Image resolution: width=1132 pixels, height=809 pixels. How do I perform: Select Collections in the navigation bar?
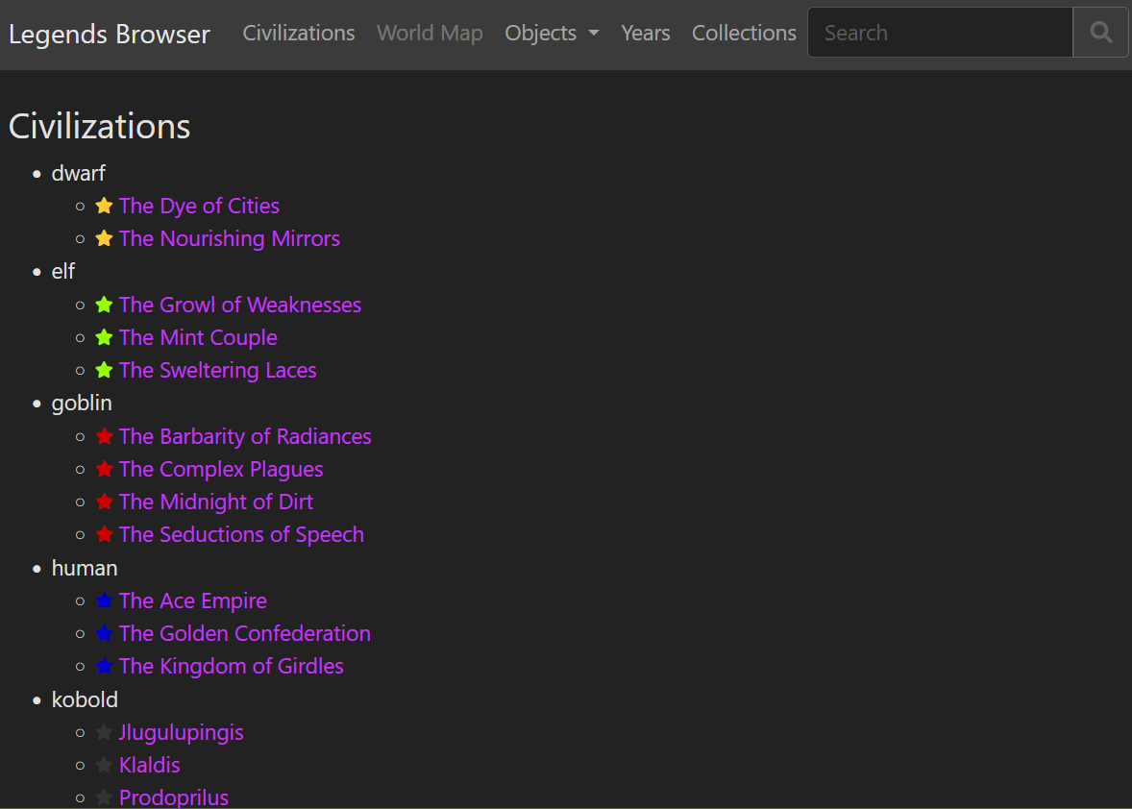click(744, 33)
